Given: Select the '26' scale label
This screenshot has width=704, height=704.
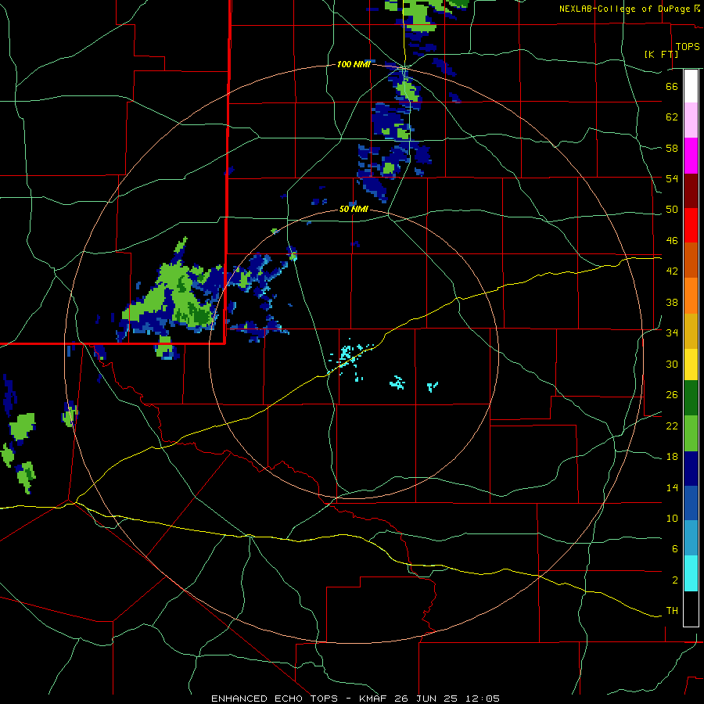Looking at the screenshot, I should pos(672,395).
